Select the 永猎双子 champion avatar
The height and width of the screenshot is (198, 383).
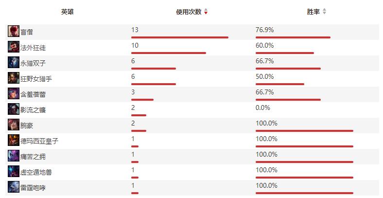(14, 62)
